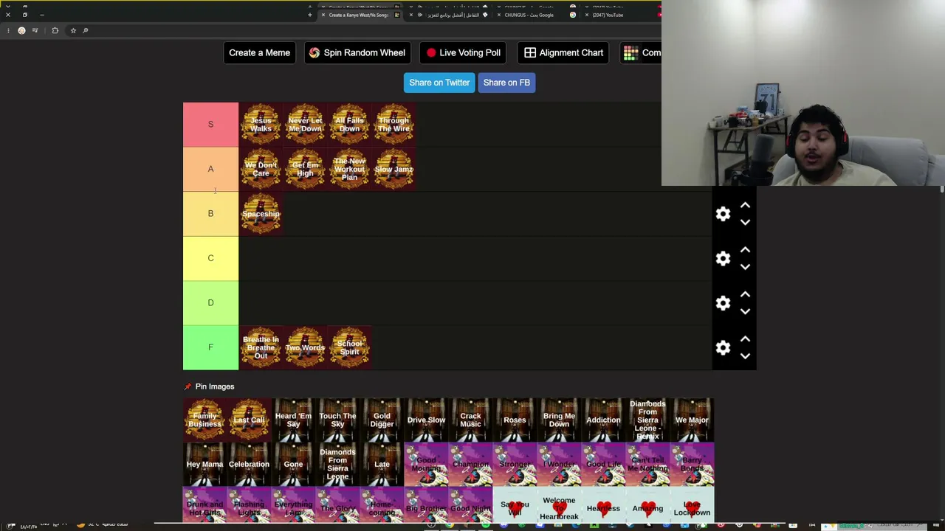Select the Jesus Walks song tile in S tier
945x531 pixels.
261,125
